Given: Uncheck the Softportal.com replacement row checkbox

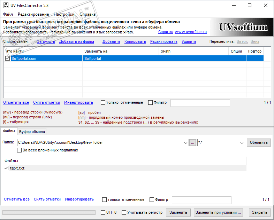Looking at the screenshot, I should (x=8, y=58).
